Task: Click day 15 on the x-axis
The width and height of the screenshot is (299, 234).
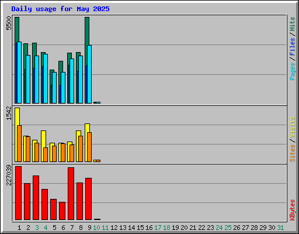Action: [x=140, y=228]
